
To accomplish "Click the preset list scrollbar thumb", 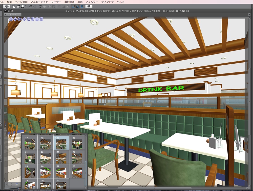I will point(86,173).
